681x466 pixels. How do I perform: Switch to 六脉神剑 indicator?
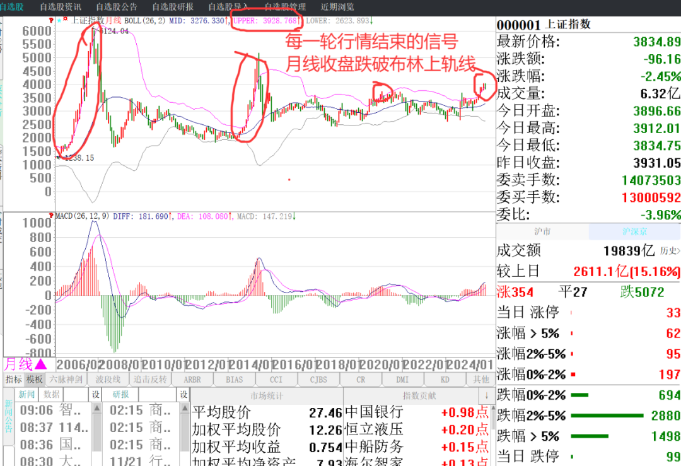pyautogui.click(x=66, y=379)
